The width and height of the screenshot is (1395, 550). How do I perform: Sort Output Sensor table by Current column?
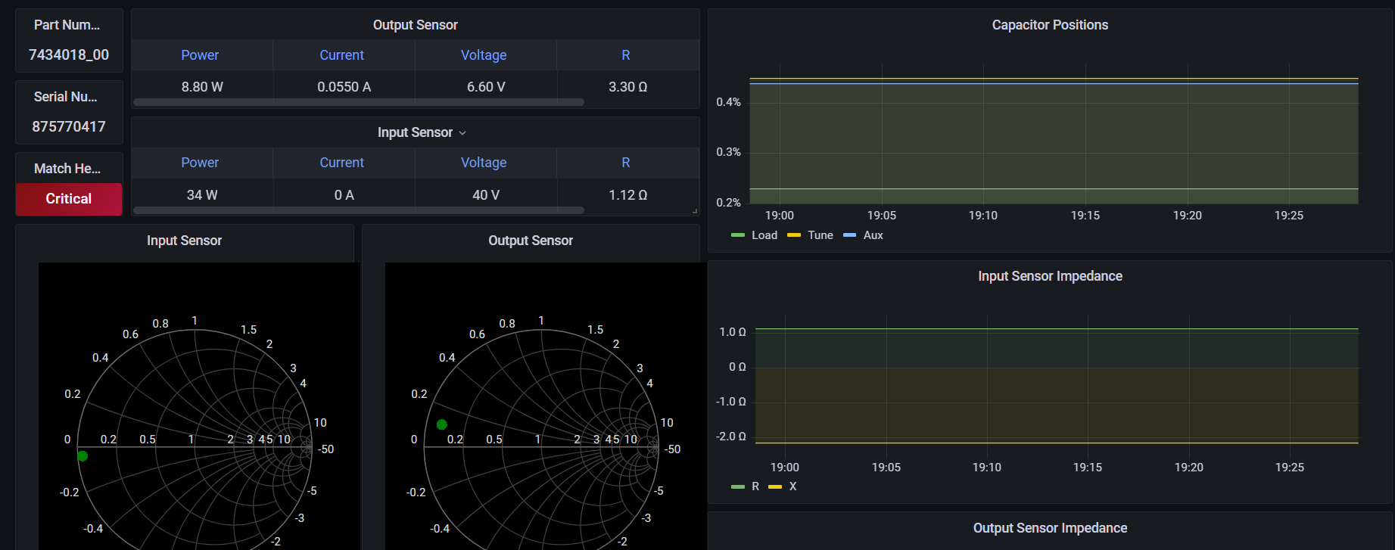[341, 55]
